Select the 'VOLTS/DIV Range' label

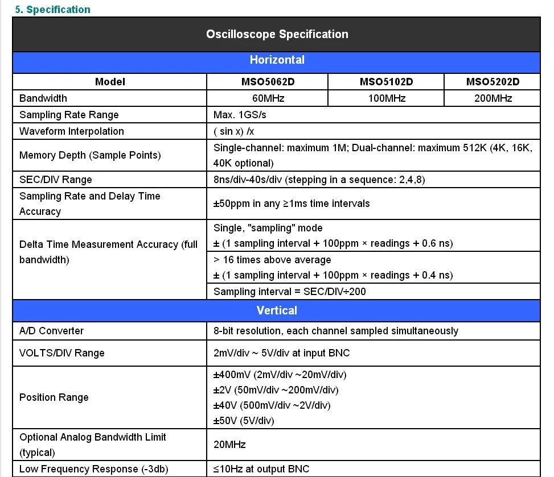pyautogui.click(x=62, y=353)
